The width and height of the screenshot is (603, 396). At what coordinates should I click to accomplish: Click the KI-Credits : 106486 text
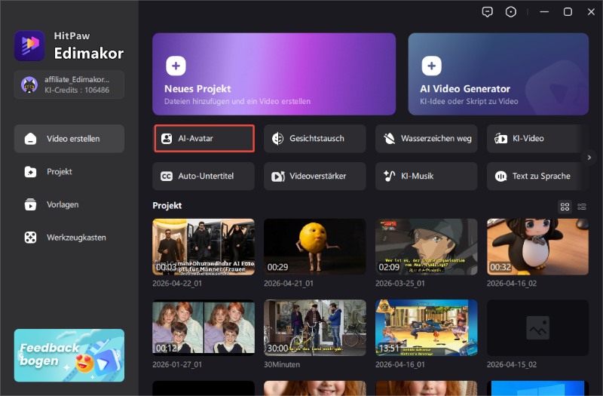click(77, 90)
